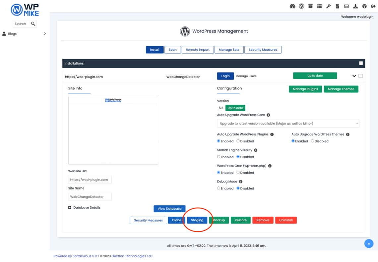Open the installations list icon
Screen dimensions: 378x262
coord(319,6)
